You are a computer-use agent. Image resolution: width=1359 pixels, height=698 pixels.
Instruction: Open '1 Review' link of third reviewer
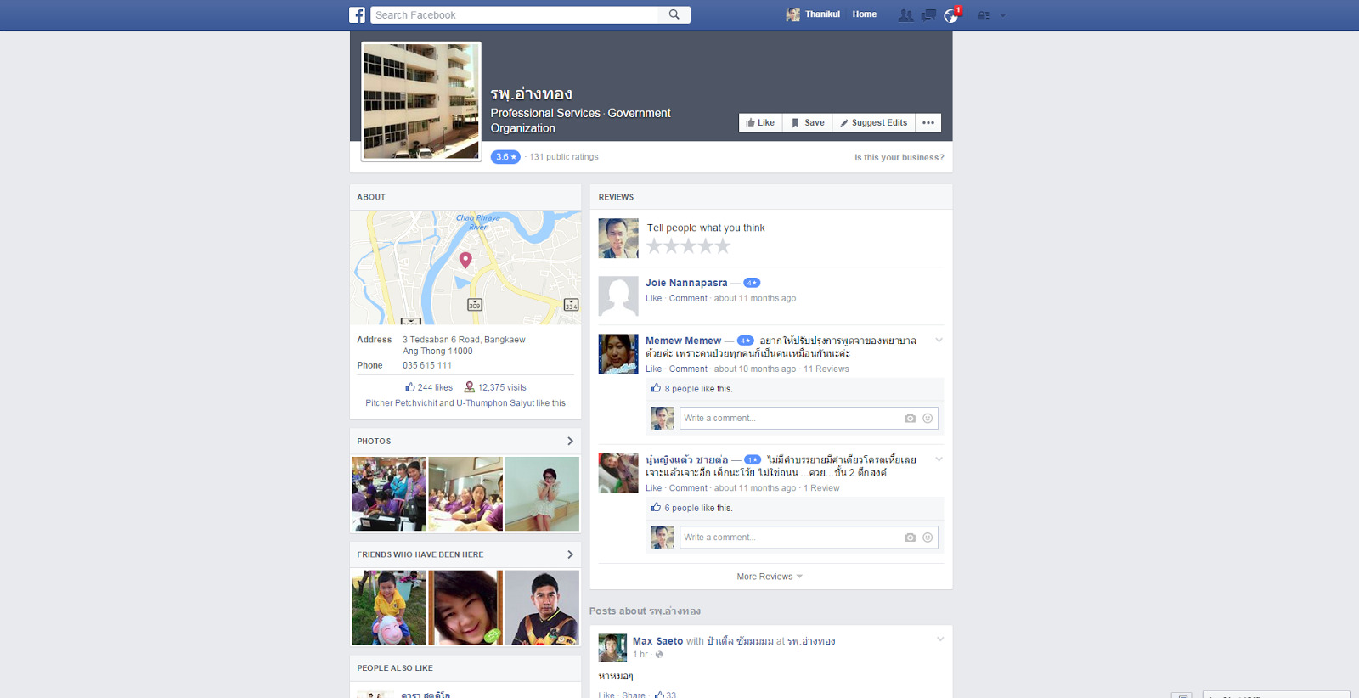click(x=821, y=488)
